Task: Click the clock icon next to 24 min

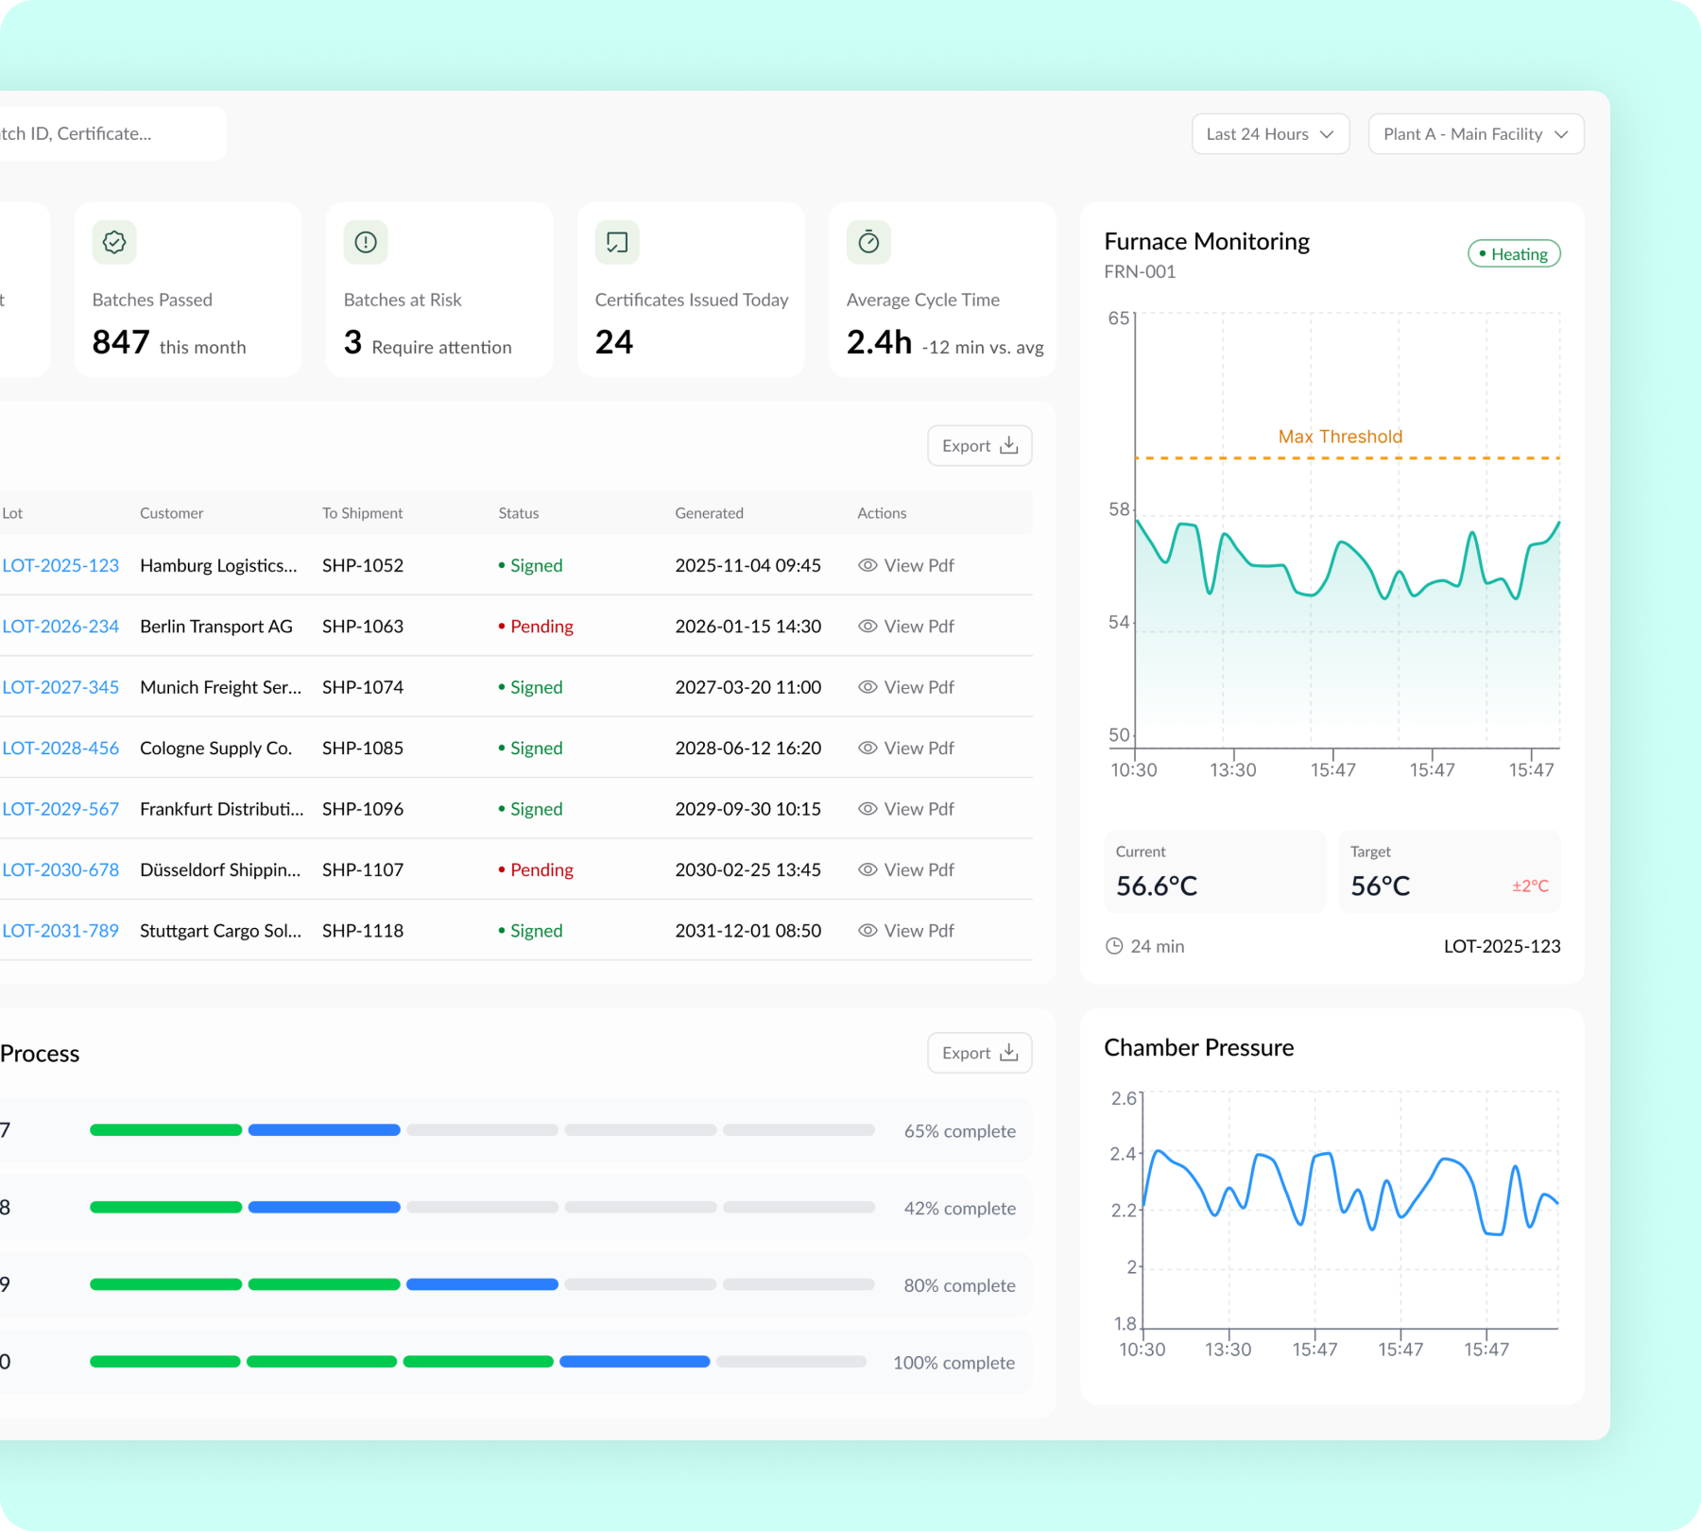Action: click(x=1113, y=945)
